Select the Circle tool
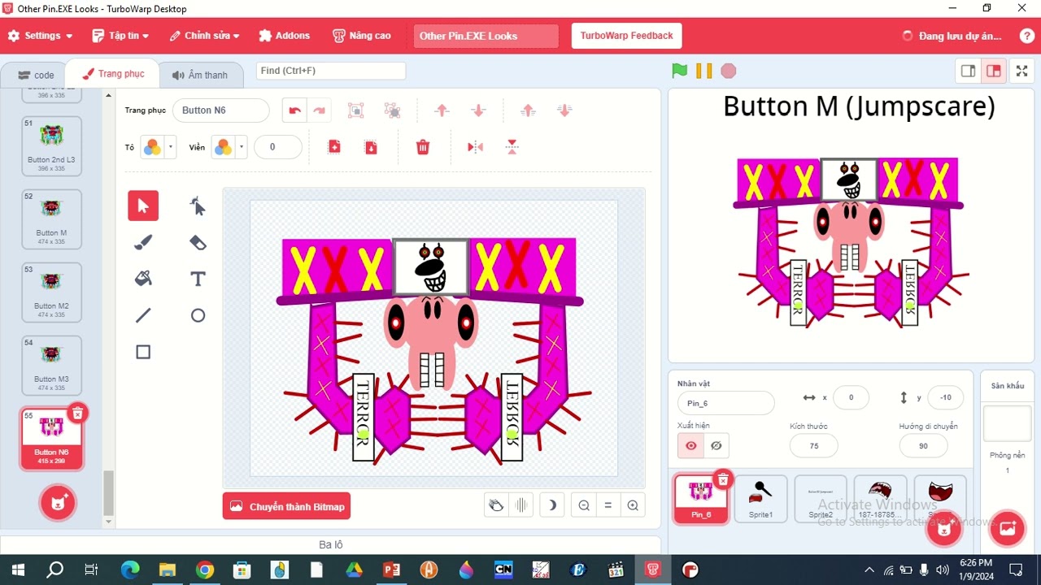The width and height of the screenshot is (1041, 585). (x=198, y=315)
